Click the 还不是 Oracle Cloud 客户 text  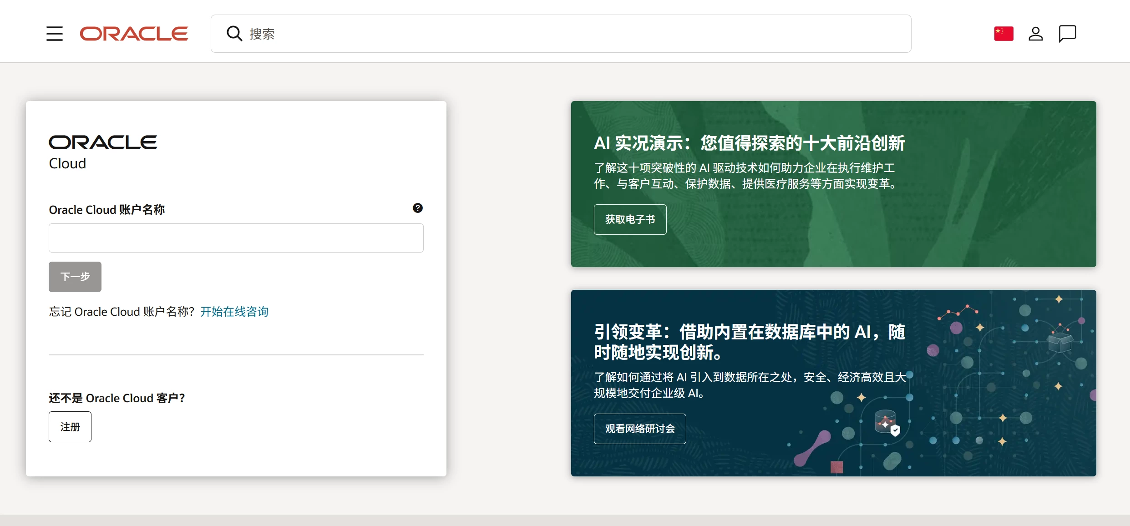[x=117, y=398]
